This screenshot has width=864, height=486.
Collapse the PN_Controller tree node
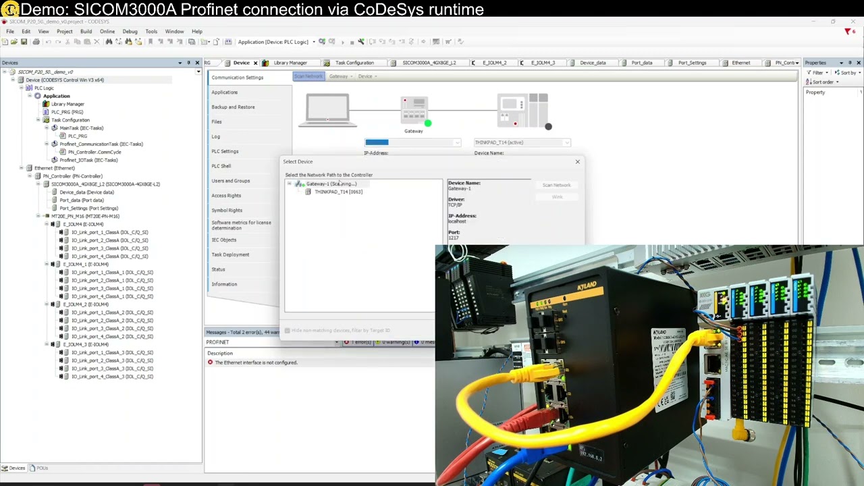(x=29, y=176)
